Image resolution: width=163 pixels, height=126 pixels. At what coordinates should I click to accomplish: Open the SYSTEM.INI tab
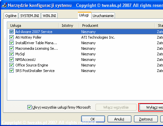point(30,16)
